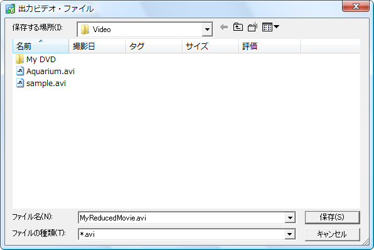Sort by タグ column header

click(x=154, y=46)
